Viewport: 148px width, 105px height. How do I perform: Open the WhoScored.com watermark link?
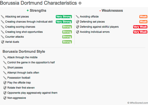coord(138,103)
